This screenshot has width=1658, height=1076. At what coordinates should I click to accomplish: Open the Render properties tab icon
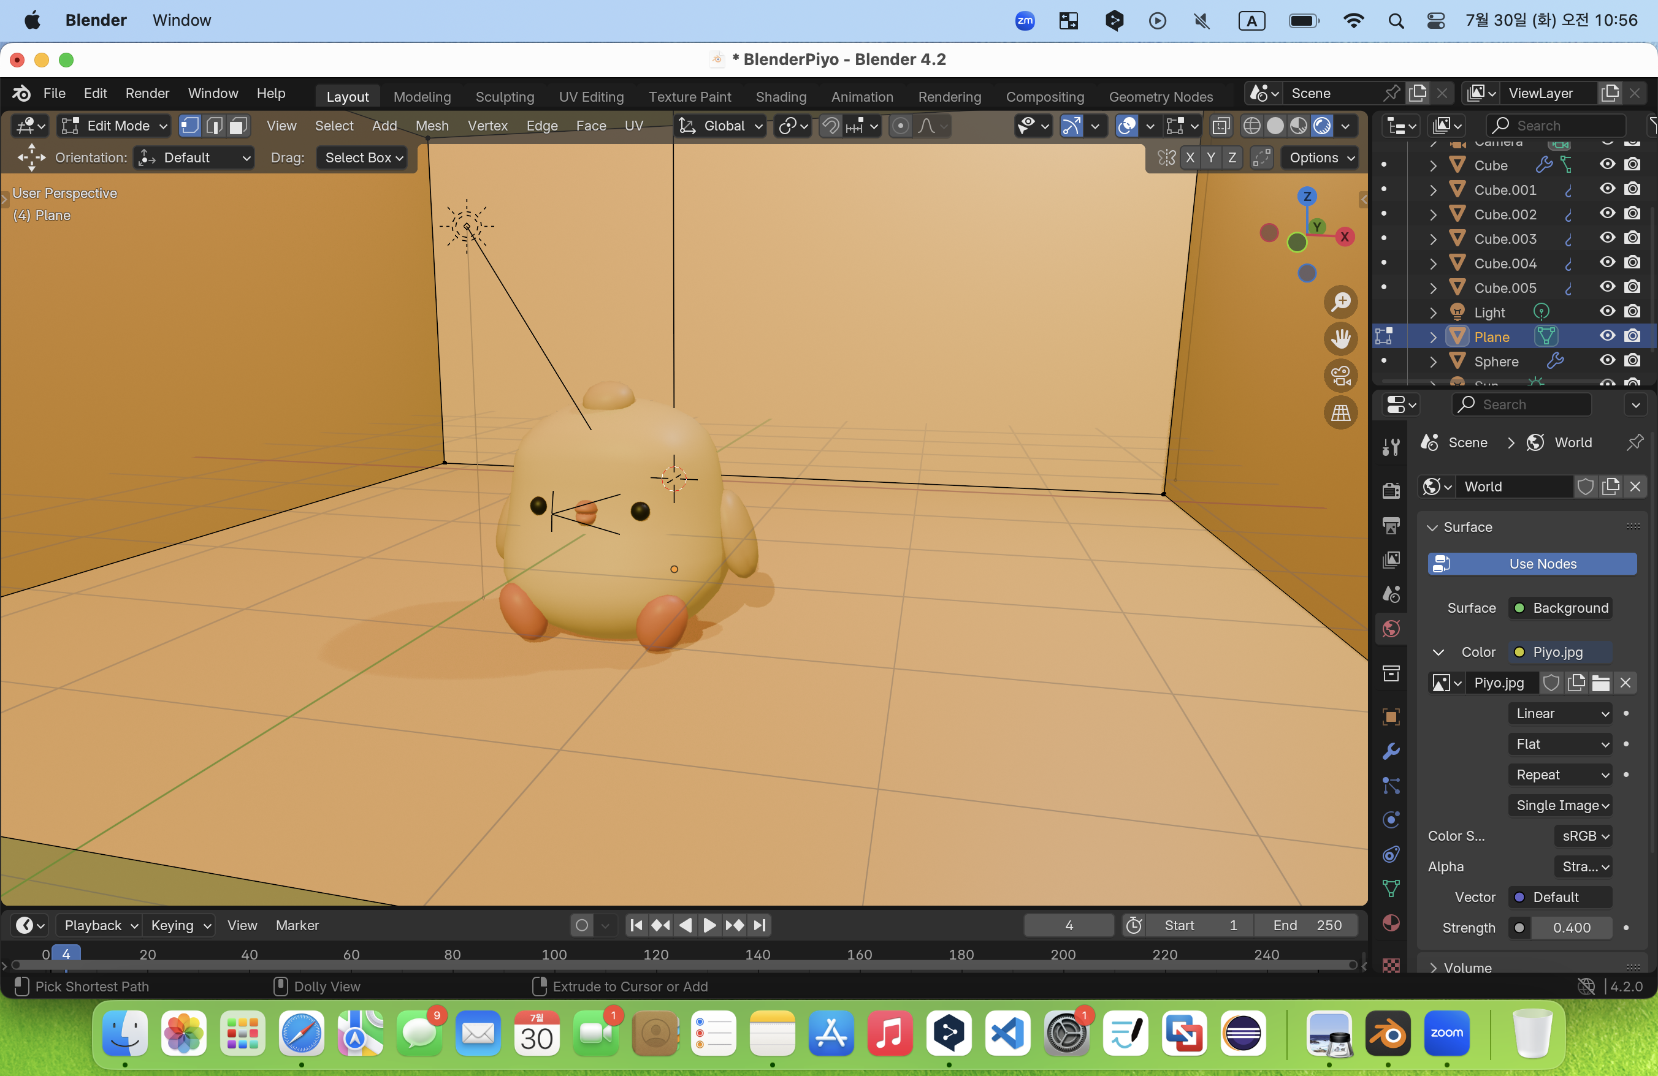pos(1391,491)
